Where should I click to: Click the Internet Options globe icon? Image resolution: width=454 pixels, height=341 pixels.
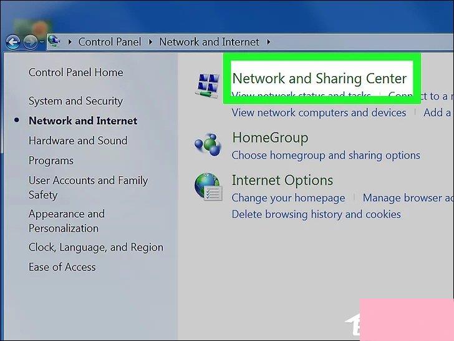[208, 187]
